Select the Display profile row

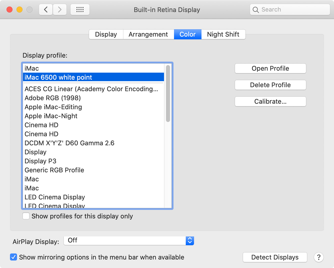coord(93,152)
